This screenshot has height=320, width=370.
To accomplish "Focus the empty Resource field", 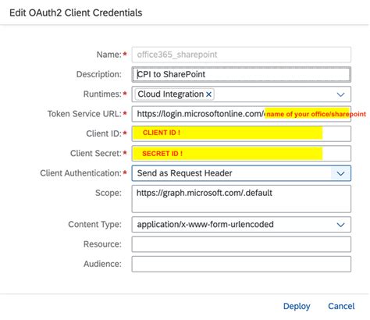I will (x=241, y=244).
